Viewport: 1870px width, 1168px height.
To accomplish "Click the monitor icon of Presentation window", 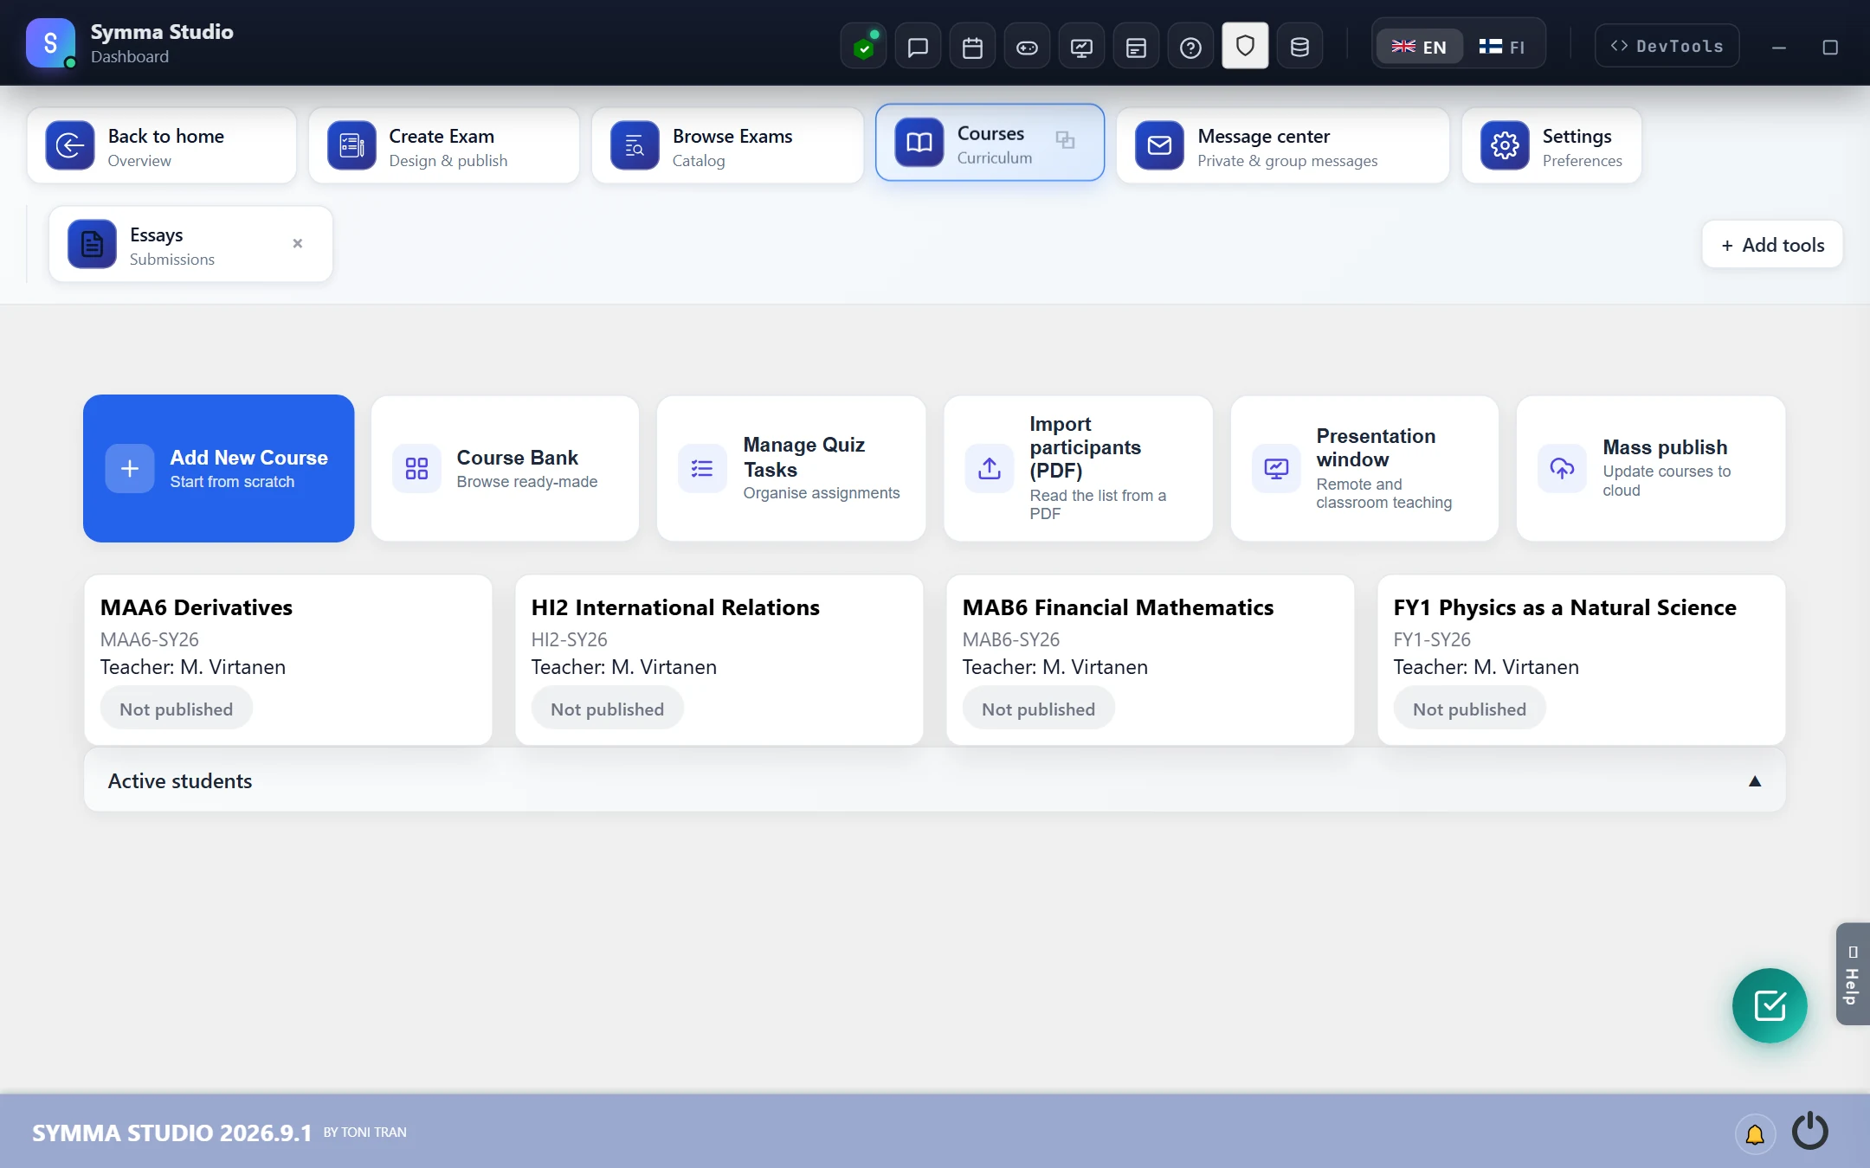I will [1276, 469].
